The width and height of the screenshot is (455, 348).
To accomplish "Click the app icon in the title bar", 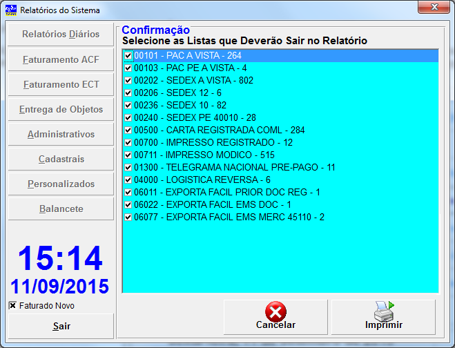I will tap(11, 10).
